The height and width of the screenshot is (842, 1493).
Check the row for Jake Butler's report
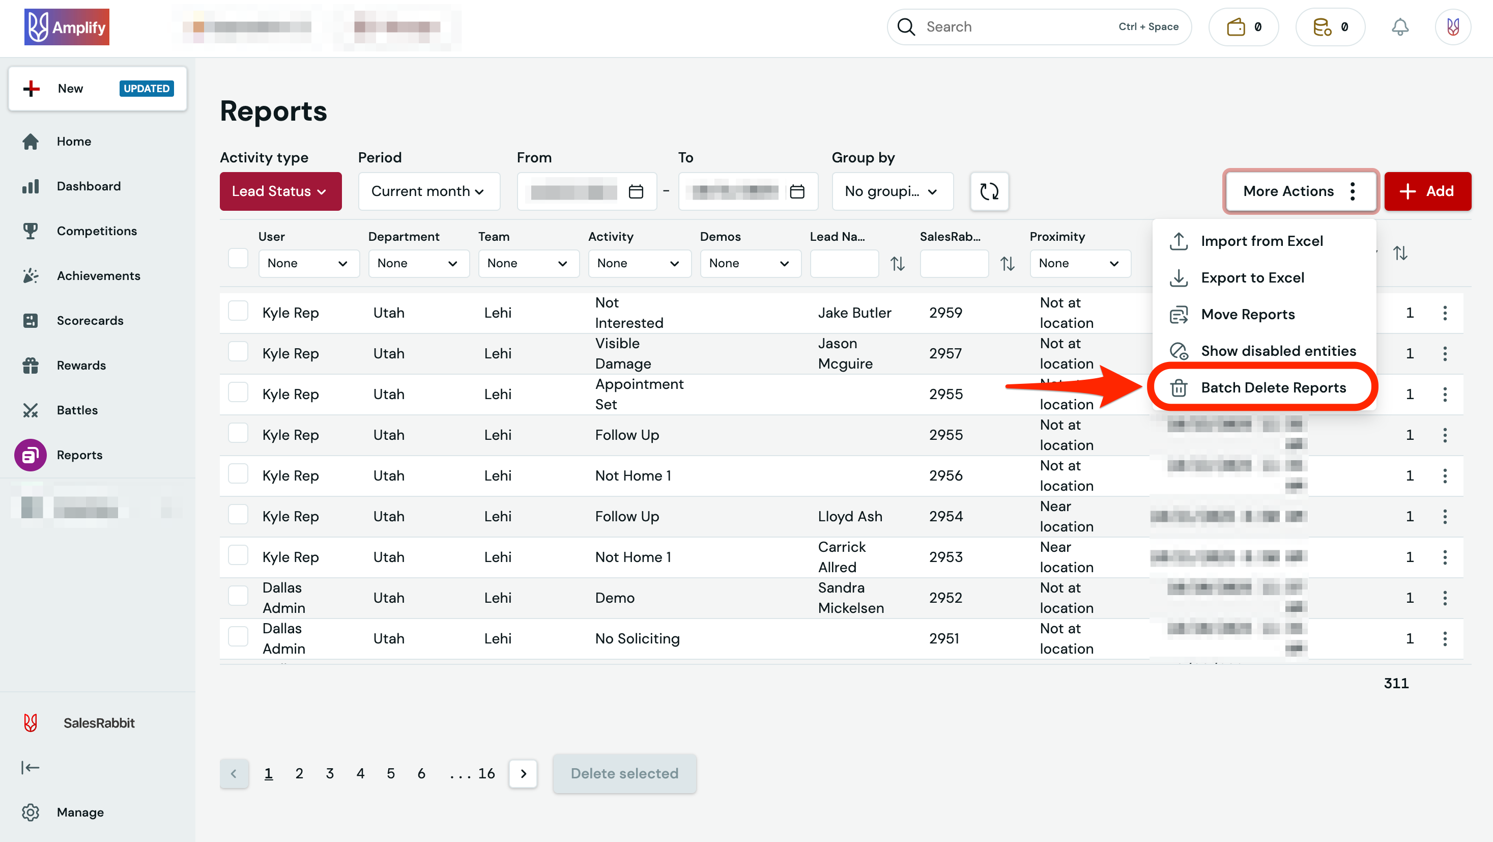click(x=238, y=311)
